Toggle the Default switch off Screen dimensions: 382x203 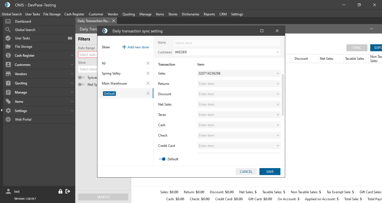coord(162,159)
